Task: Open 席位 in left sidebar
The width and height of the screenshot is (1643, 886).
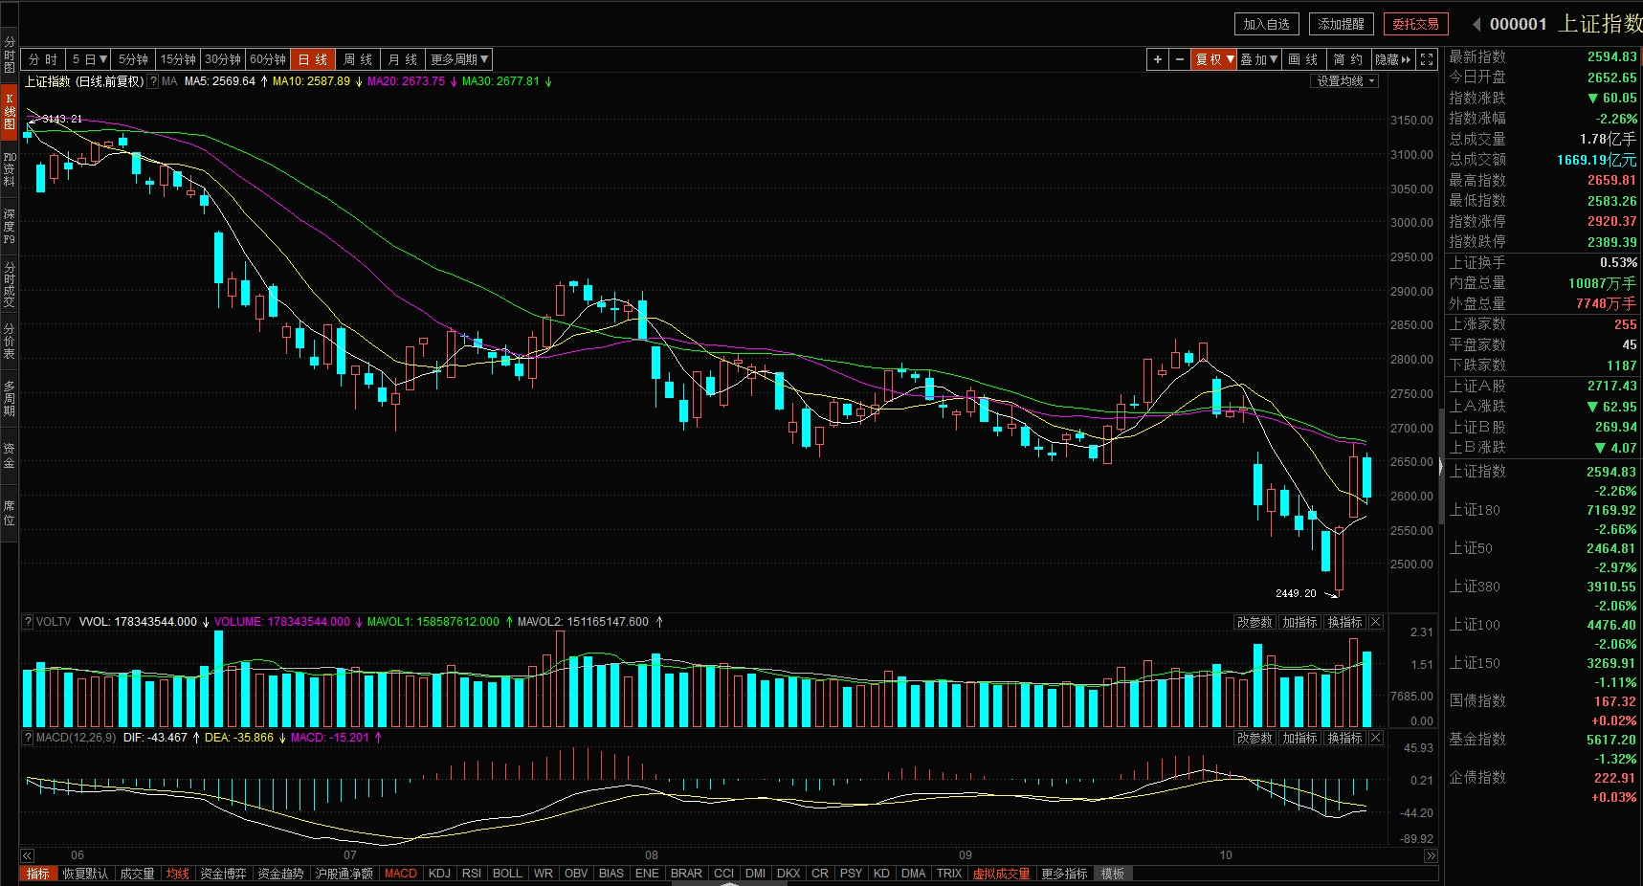Action: [x=9, y=513]
